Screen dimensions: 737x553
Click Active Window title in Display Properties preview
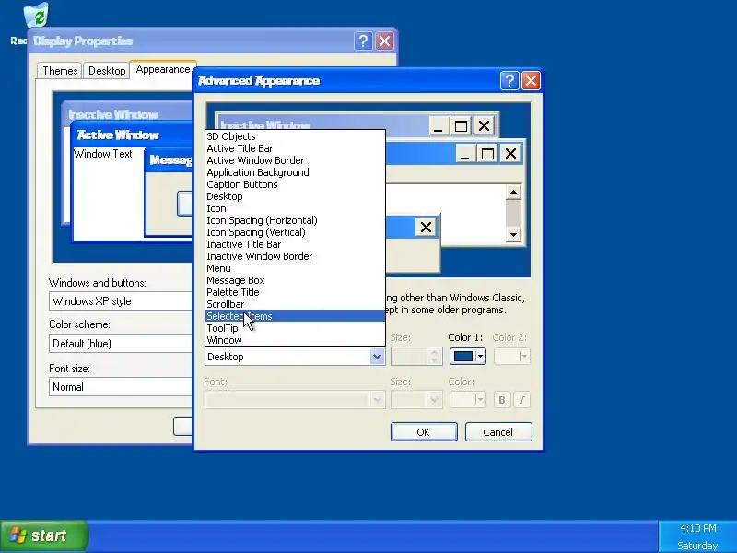[118, 135]
